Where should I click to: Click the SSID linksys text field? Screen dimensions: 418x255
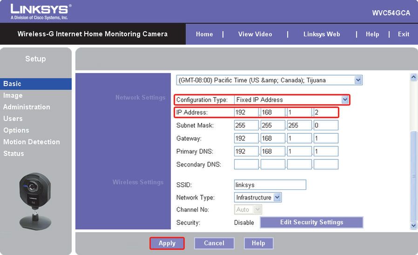[270, 185]
